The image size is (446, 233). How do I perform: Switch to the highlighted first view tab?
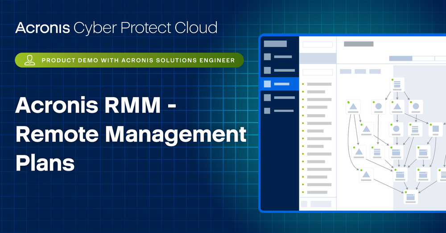tap(401, 58)
